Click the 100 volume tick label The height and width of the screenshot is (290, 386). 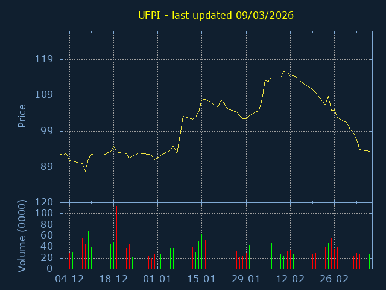tap(45, 214)
